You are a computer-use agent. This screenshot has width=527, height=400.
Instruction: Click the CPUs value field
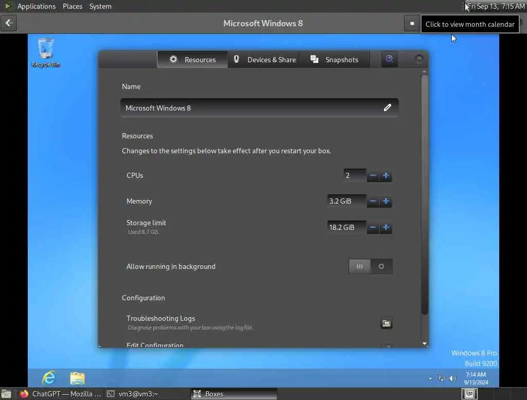pos(355,175)
